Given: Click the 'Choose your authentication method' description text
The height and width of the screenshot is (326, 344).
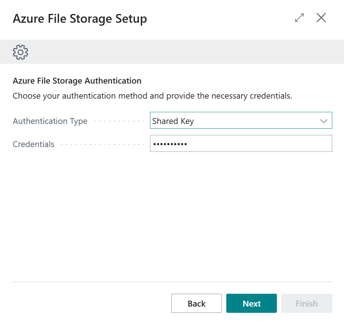Looking at the screenshot, I should (152, 96).
